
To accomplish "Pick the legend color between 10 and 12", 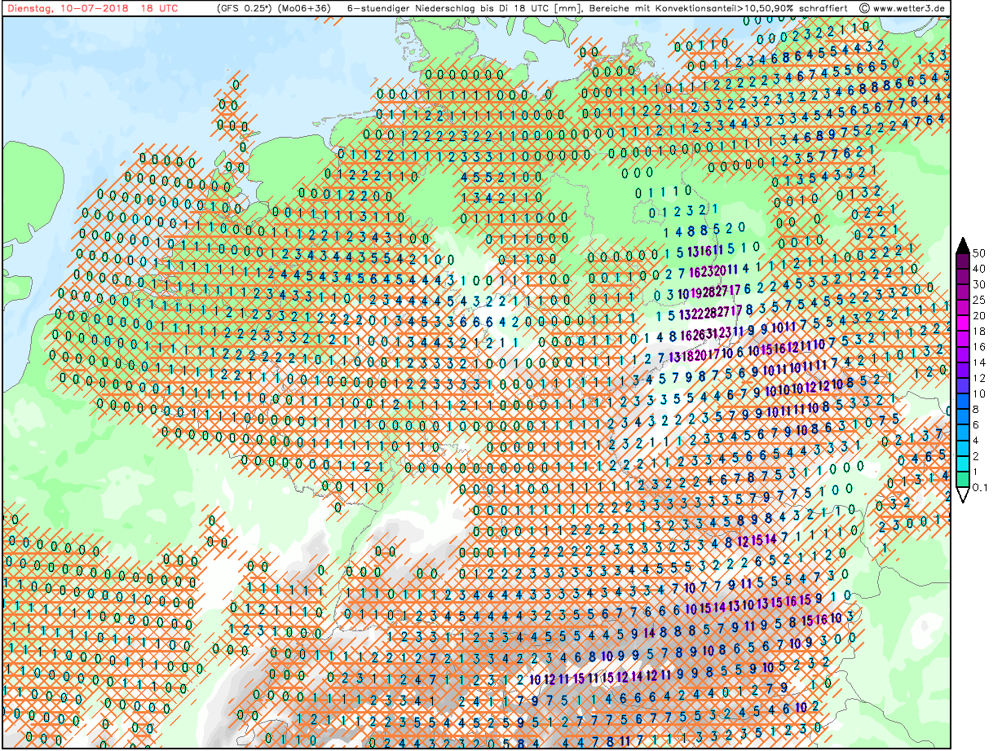I will point(963,386).
